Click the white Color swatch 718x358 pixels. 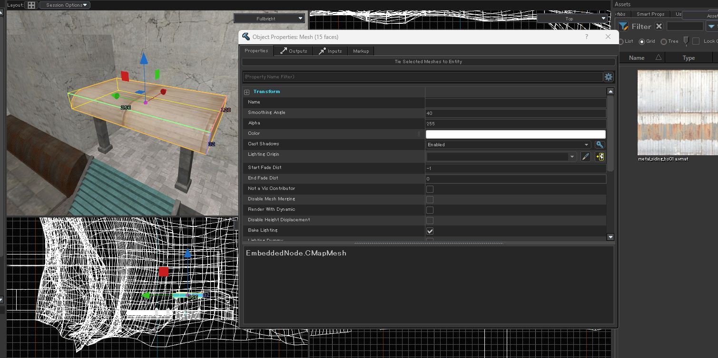(x=515, y=134)
